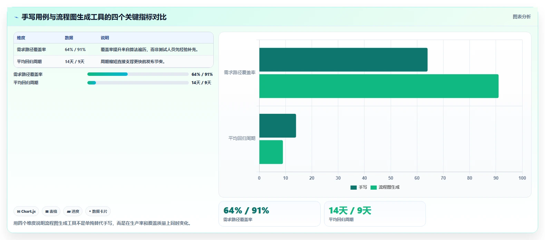545x240 pixels.
Task: Click the dark 手写 bar for 需求路径覆盖率
Action: [x=343, y=60]
